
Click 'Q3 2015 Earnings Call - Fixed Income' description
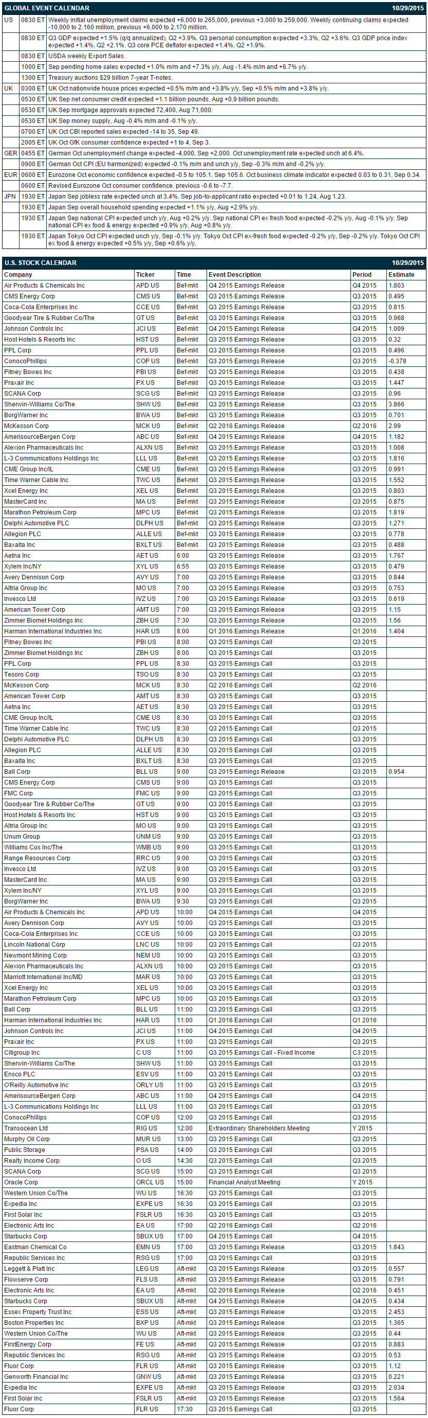click(x=262, y=1053)
